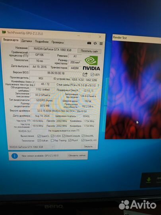Click the NVIDIA logo in GPU-Z
Screen dimensions: 161x215
91,63
